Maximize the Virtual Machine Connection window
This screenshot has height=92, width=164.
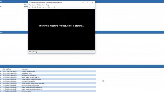pyautogui.click(x=88, y=2)
